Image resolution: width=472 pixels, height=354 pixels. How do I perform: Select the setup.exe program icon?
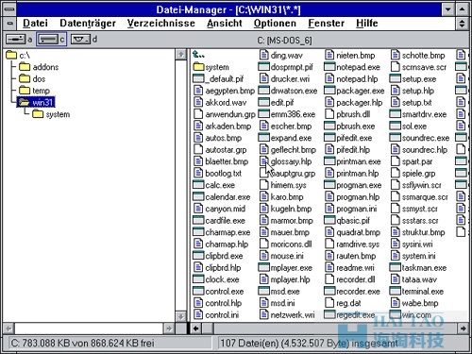pyautogui.click(x=396, y=78)
